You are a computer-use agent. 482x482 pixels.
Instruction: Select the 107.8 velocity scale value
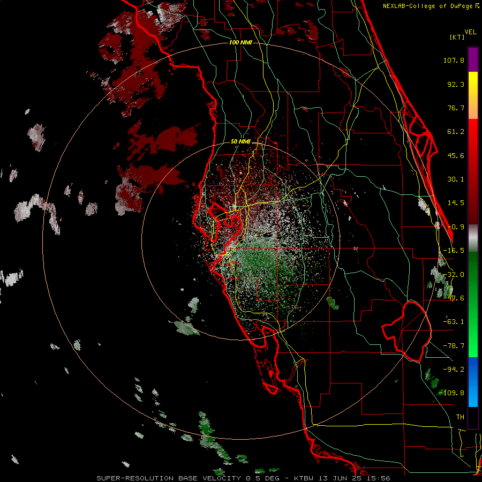point(454,60)
